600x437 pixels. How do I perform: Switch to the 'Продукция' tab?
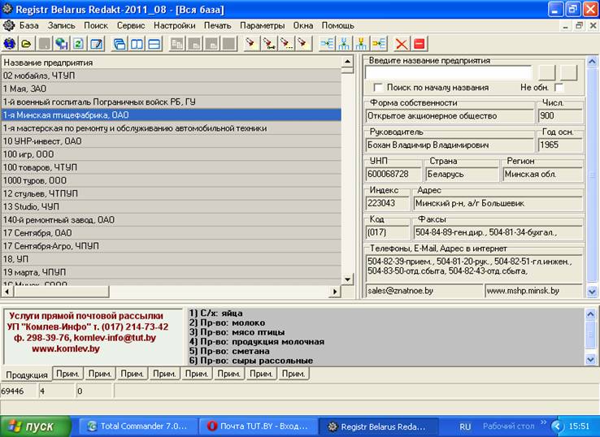coord(26,374)
